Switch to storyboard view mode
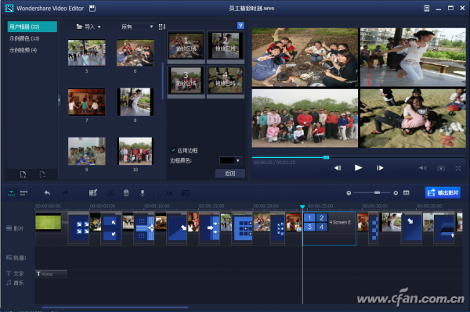The width and height of the screenshot is (470, 312). pyautogui.click(x=23, y=193)
